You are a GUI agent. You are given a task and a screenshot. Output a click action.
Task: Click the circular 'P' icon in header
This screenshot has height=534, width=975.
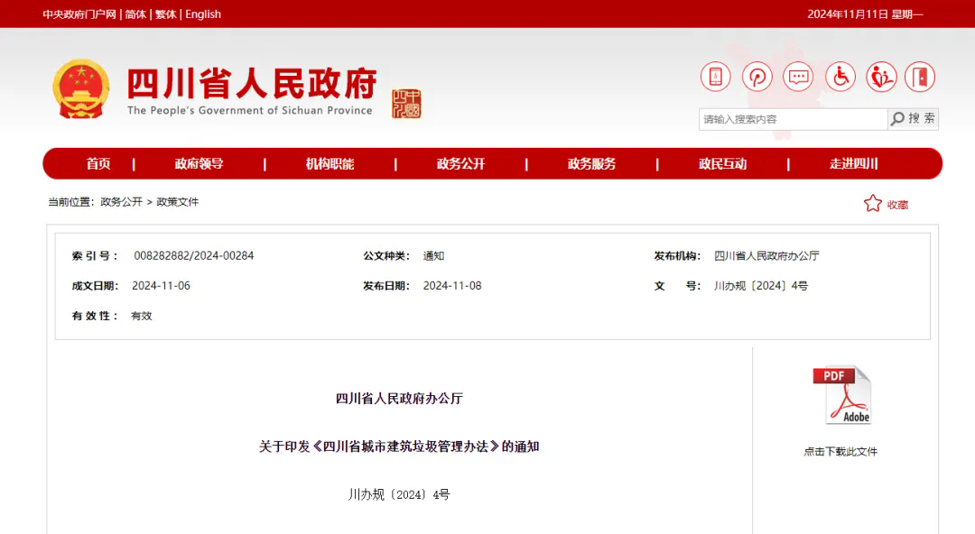[757, 77]
